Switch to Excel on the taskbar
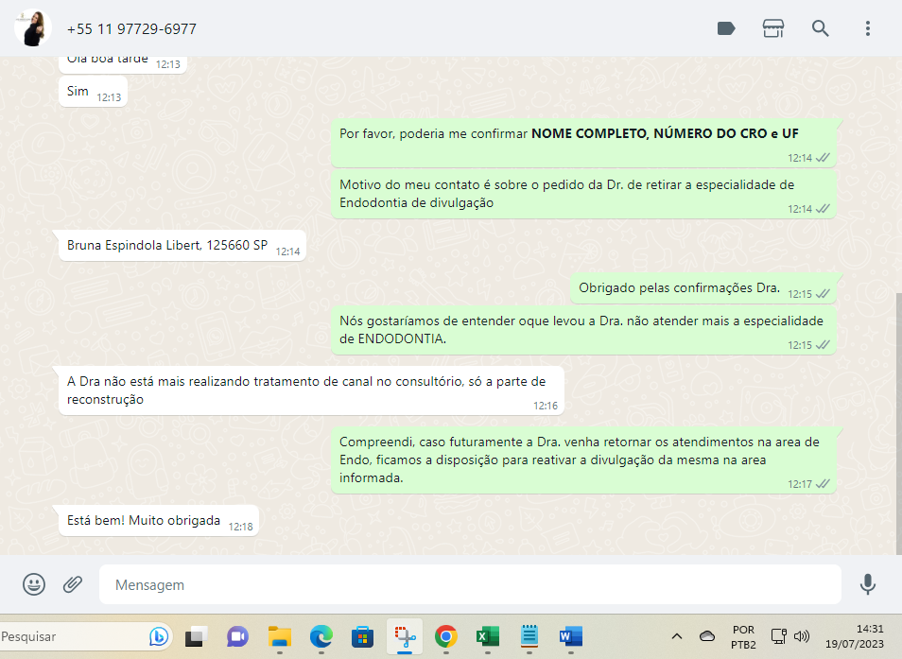The image size is (902, 659). [488, 636]
